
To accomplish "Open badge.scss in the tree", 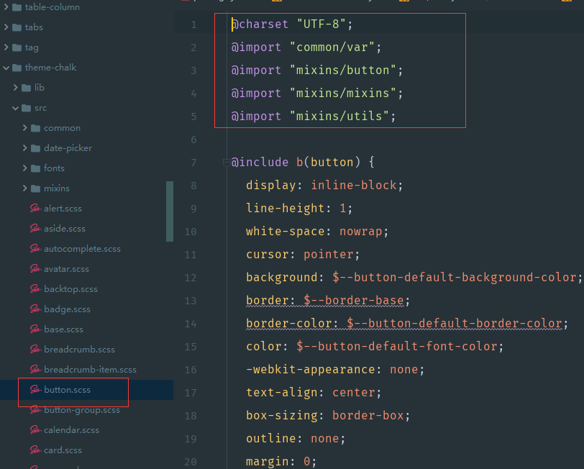I will (x=67, y=309).
